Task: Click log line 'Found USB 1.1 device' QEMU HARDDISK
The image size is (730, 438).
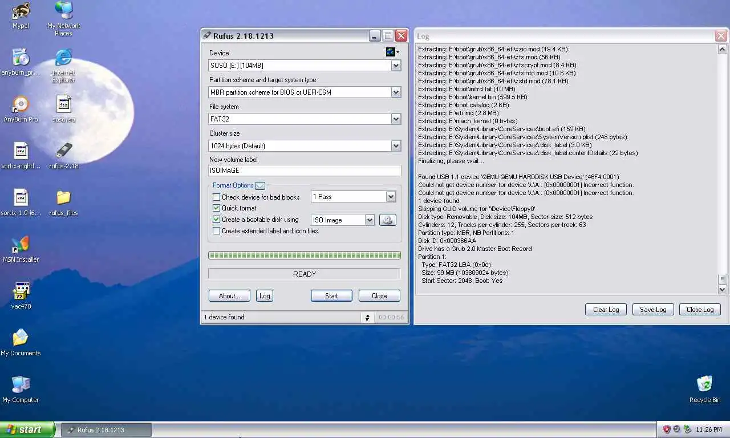Action: click(518, 177)
